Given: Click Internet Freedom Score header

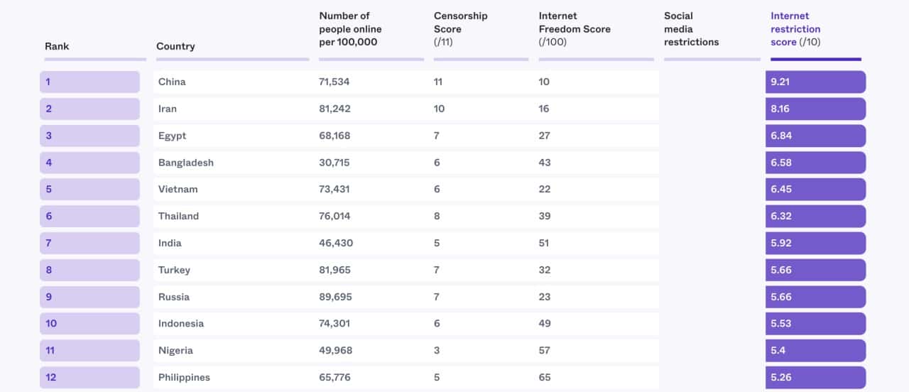Looking at the screenshot, I should click(x=575, y=29).
